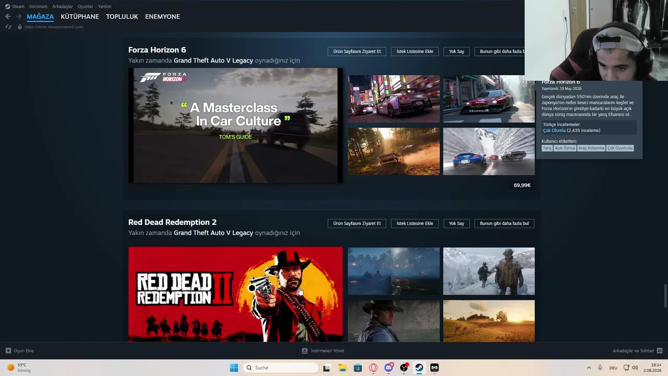This screenshot has height=376, width=668.
Task: Open the Çok Olumlu reviews link
Action: pos(554,131)
